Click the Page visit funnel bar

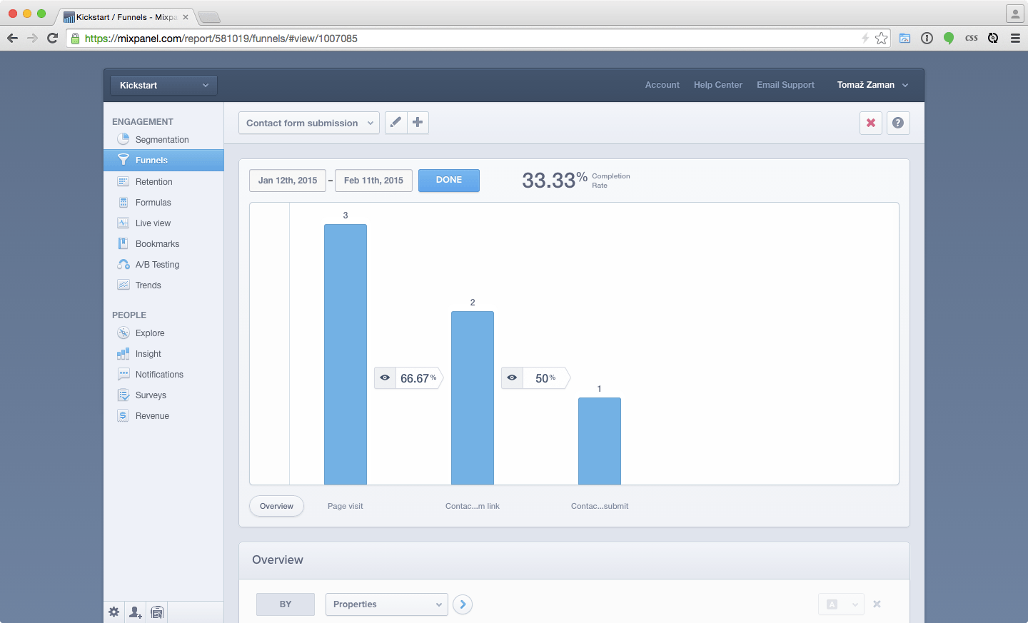tap(346, 355)
